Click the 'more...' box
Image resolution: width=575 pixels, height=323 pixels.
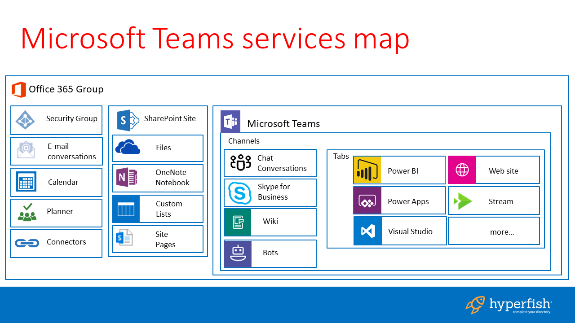click(x=494, y=231)
